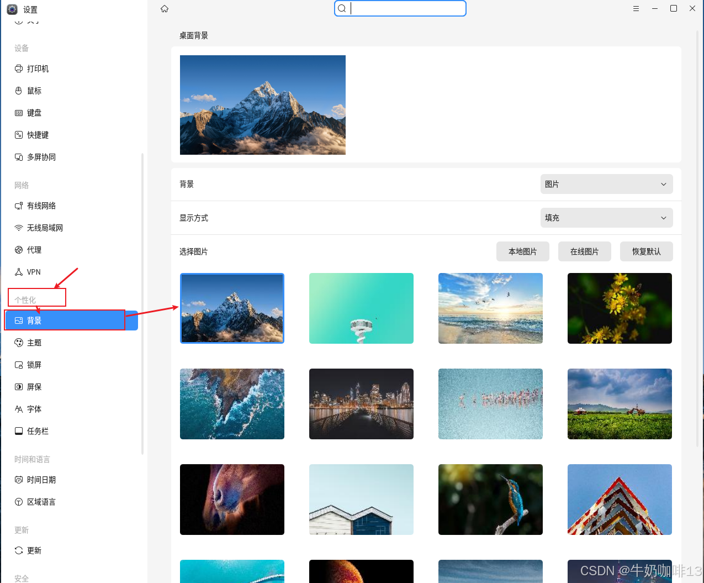Open 主题 settings page
704x583 pixels.
tap(71, 343)
